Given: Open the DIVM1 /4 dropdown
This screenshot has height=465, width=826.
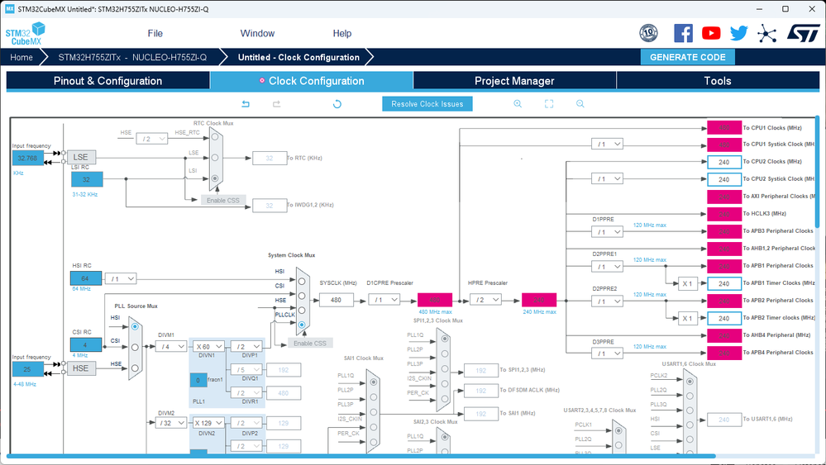Looking at the screenshot, I should point(171,346).
